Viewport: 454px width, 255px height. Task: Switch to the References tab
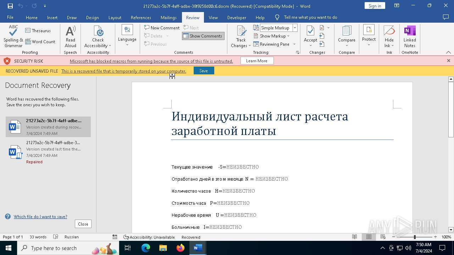point(141,17)
